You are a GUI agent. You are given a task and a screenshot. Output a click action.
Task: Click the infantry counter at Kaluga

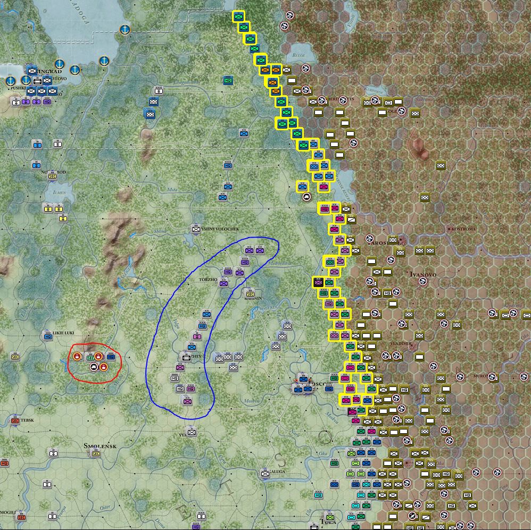265,474
